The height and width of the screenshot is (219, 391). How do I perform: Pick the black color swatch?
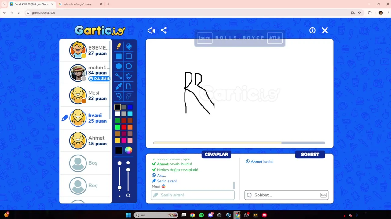click(118, 107)
